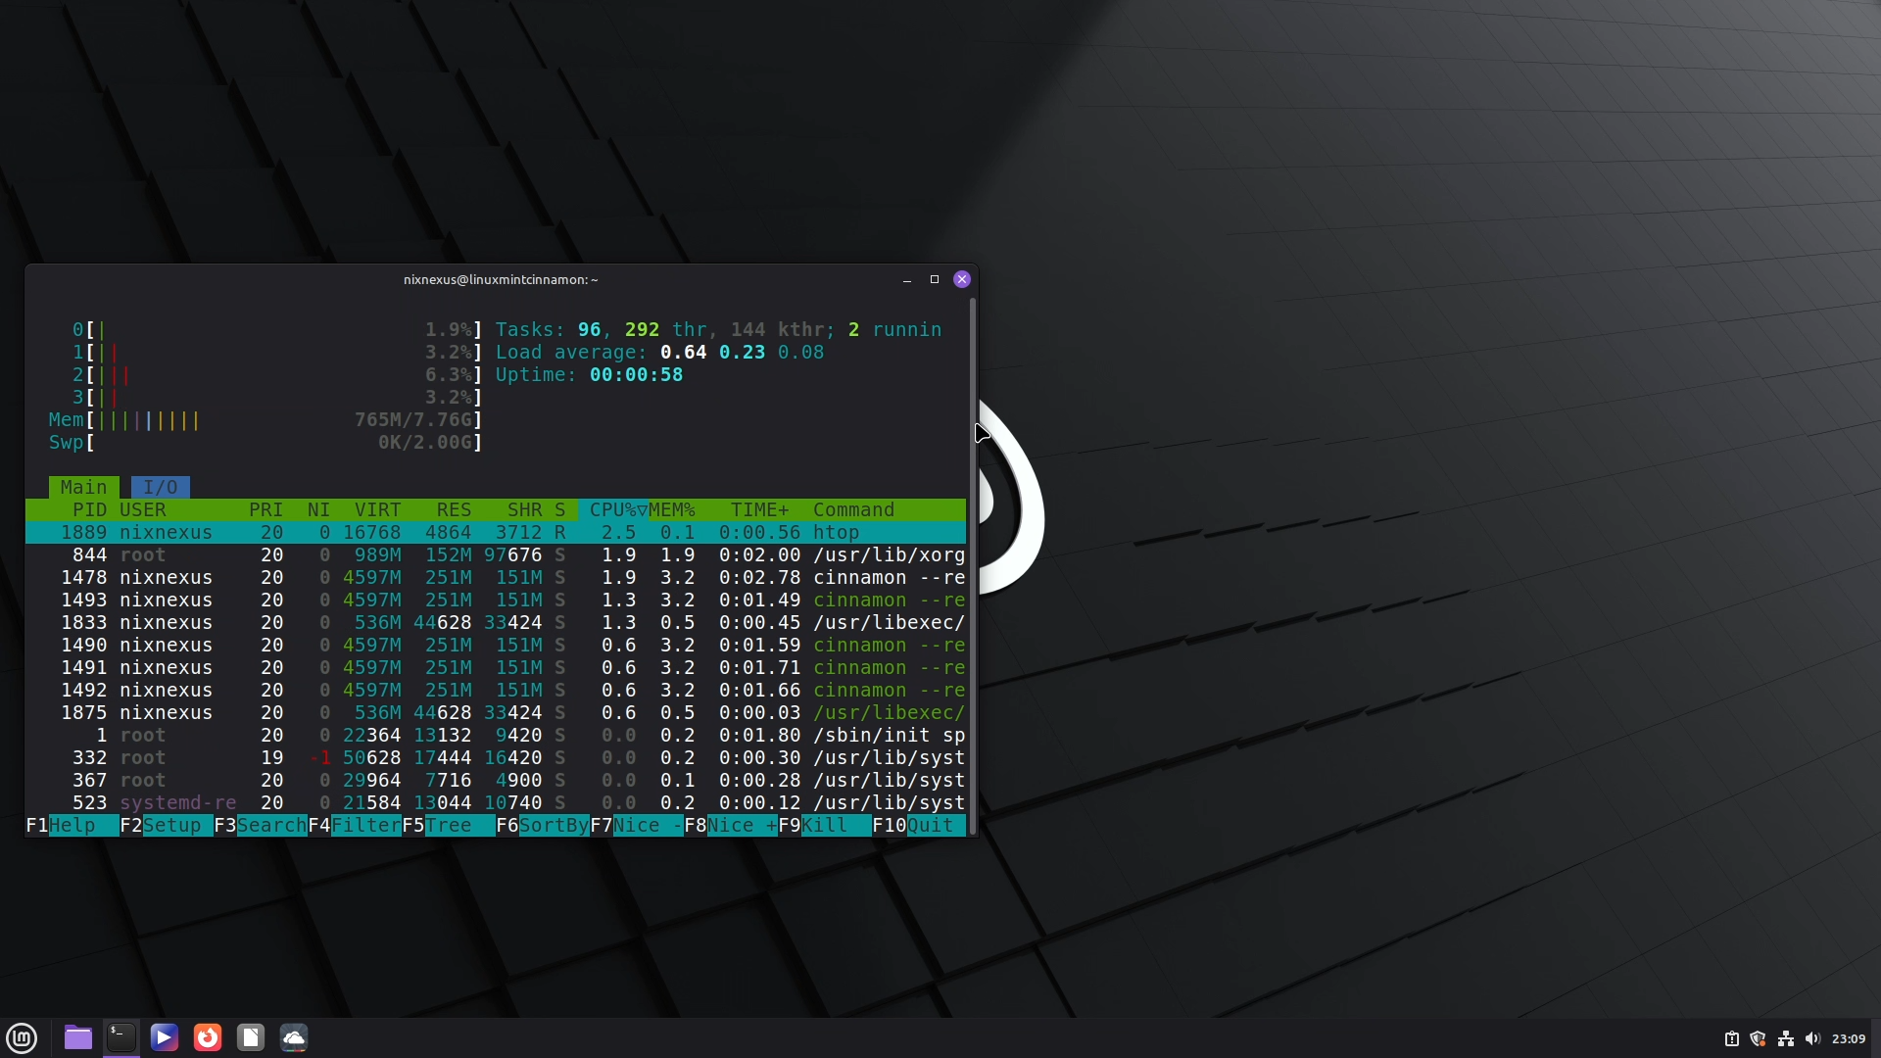This screenshot has height=1058, width=1881.
Task: Sort processes by MEM% column header
Action: (x=672, y=509)
